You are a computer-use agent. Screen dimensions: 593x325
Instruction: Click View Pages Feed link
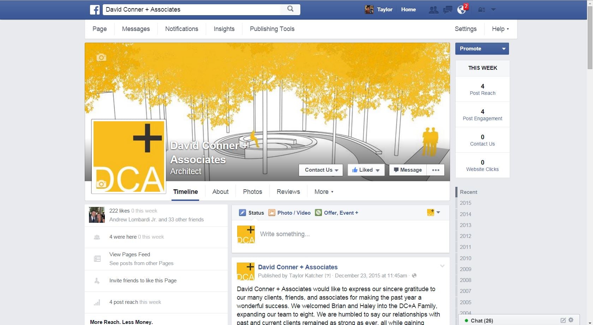[x=130, y=255]
